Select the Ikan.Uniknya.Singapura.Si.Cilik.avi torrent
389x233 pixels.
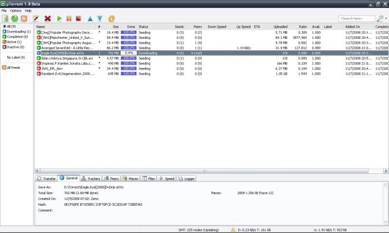pos(67,58)
